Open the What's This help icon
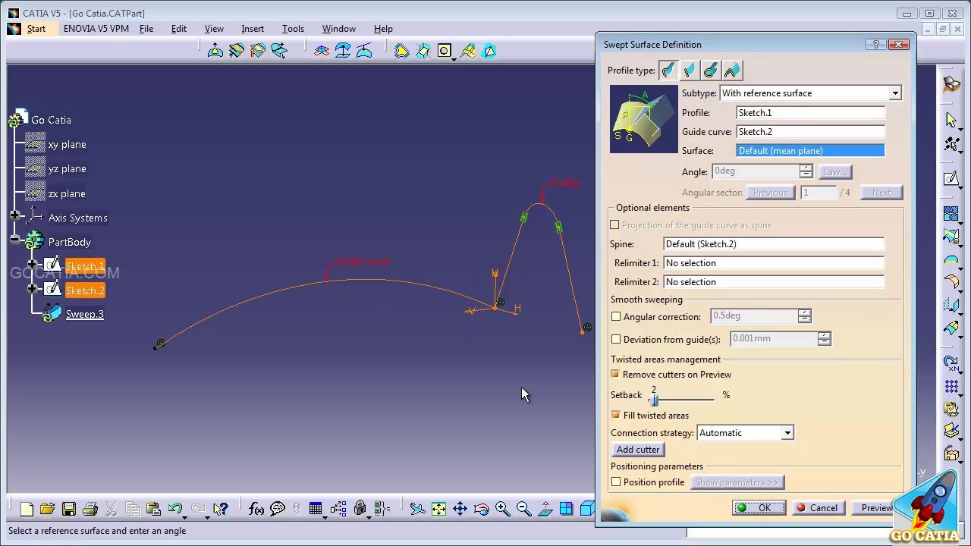971x546 pixels. pos(221,509)
